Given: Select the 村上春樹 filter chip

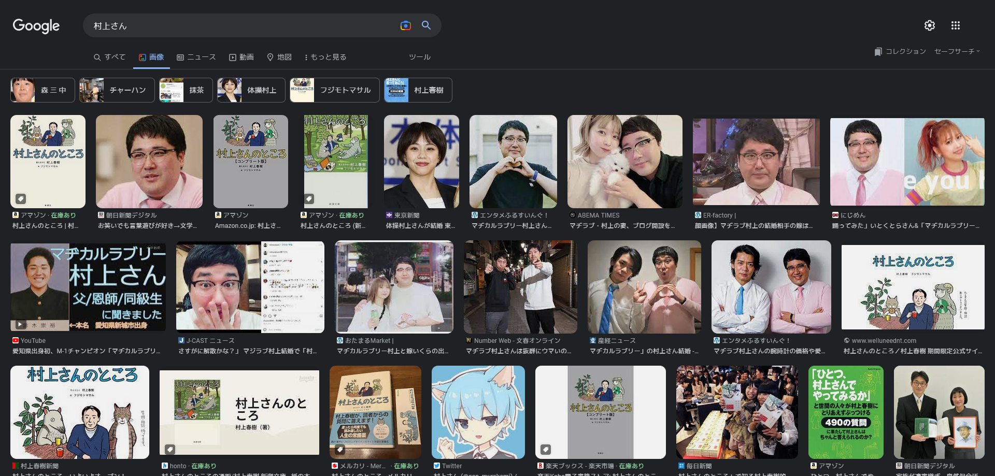Looking at the screenshot, I should pyautogui.click(x=418, y=90).
